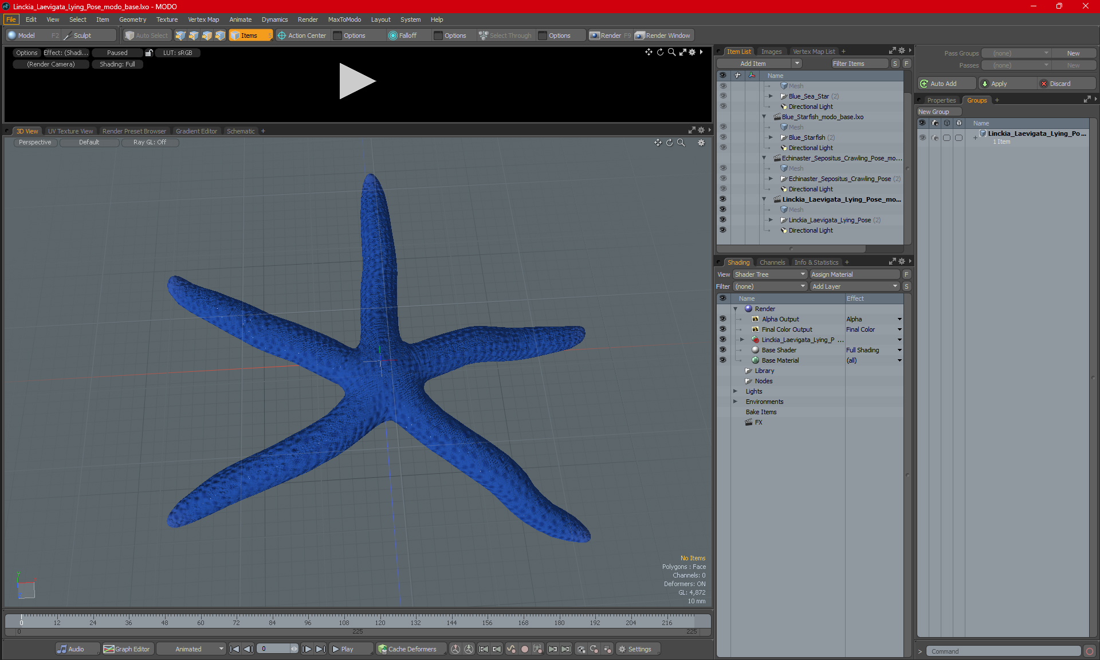Click the New Group button
This screenshot has height=660, width=1100.
pyautogui.click(x=939, y=112)
